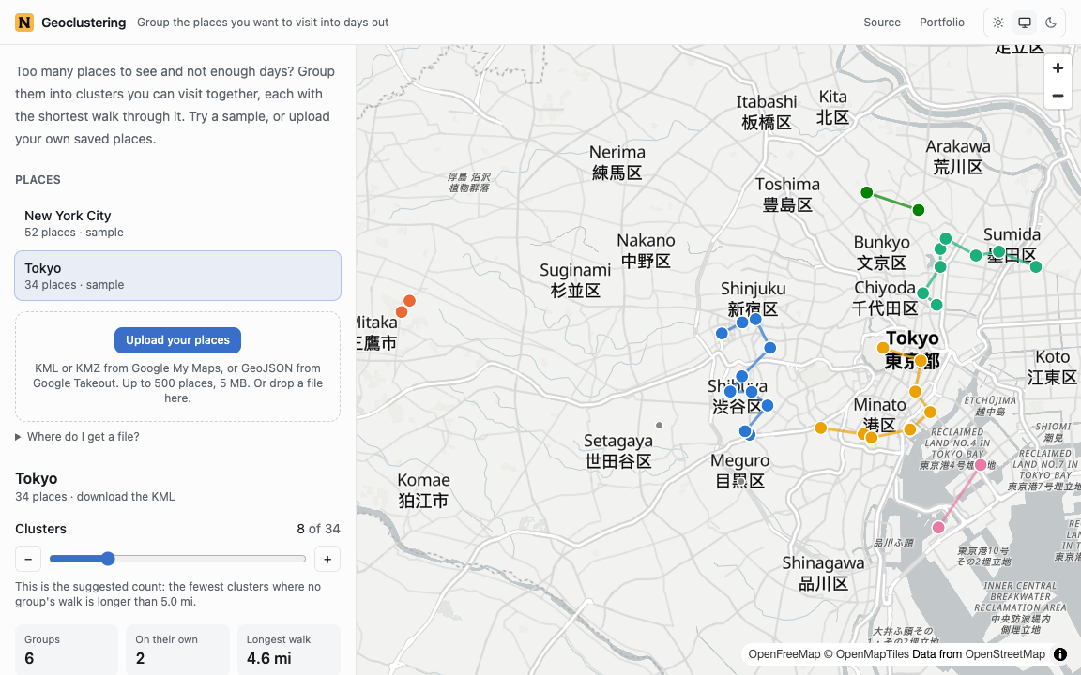Click the Geoclustering N logo icon
Screen dimensions: 1081x675
pyautogui.click(x=24, y=22)
